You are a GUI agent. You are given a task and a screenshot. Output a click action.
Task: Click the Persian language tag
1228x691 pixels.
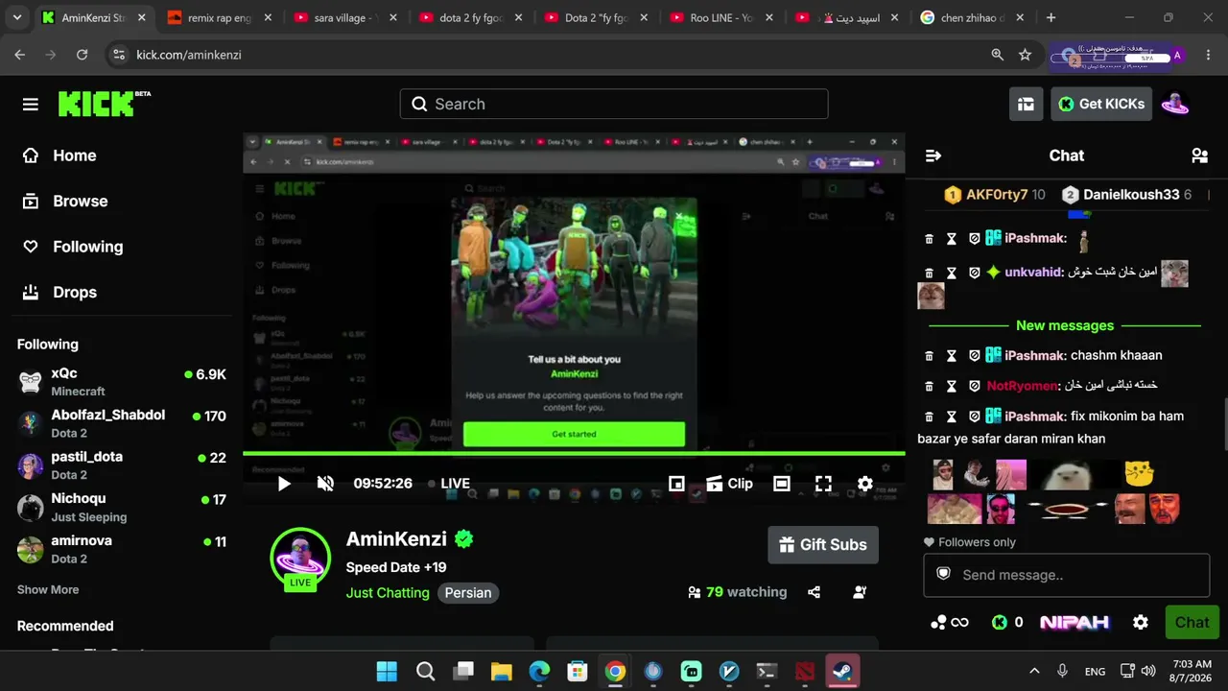tap(468, 593)
